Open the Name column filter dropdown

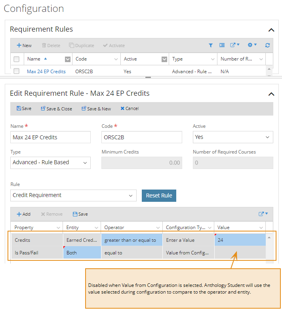[68, 59]
